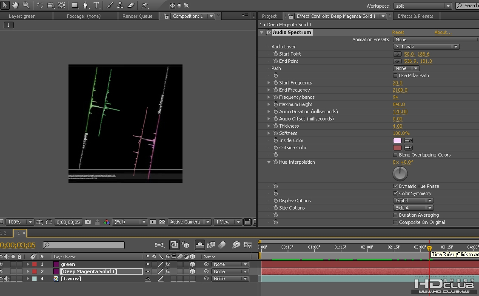Open the Render Queue tab
479x296 pixels.
tap(137, 16)
